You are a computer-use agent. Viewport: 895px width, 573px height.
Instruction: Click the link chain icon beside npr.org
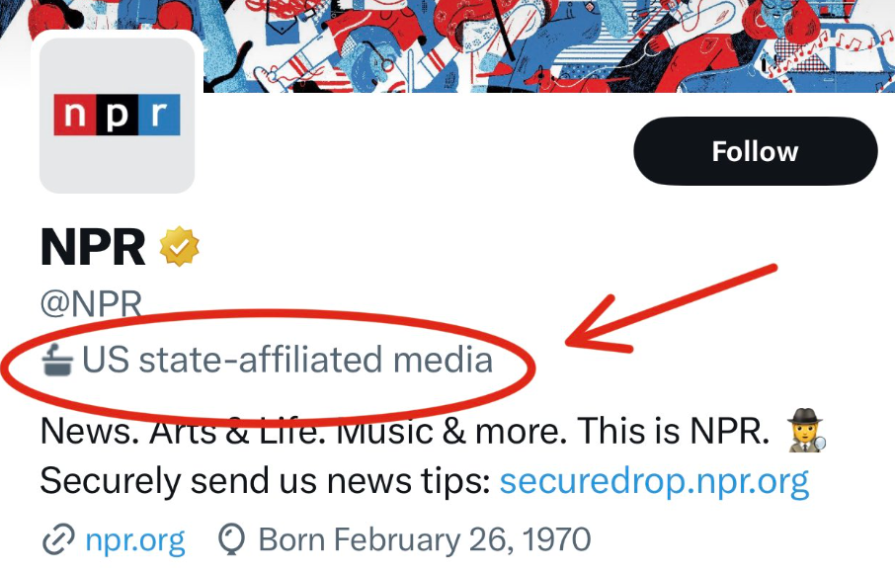[x=57, y=540]
